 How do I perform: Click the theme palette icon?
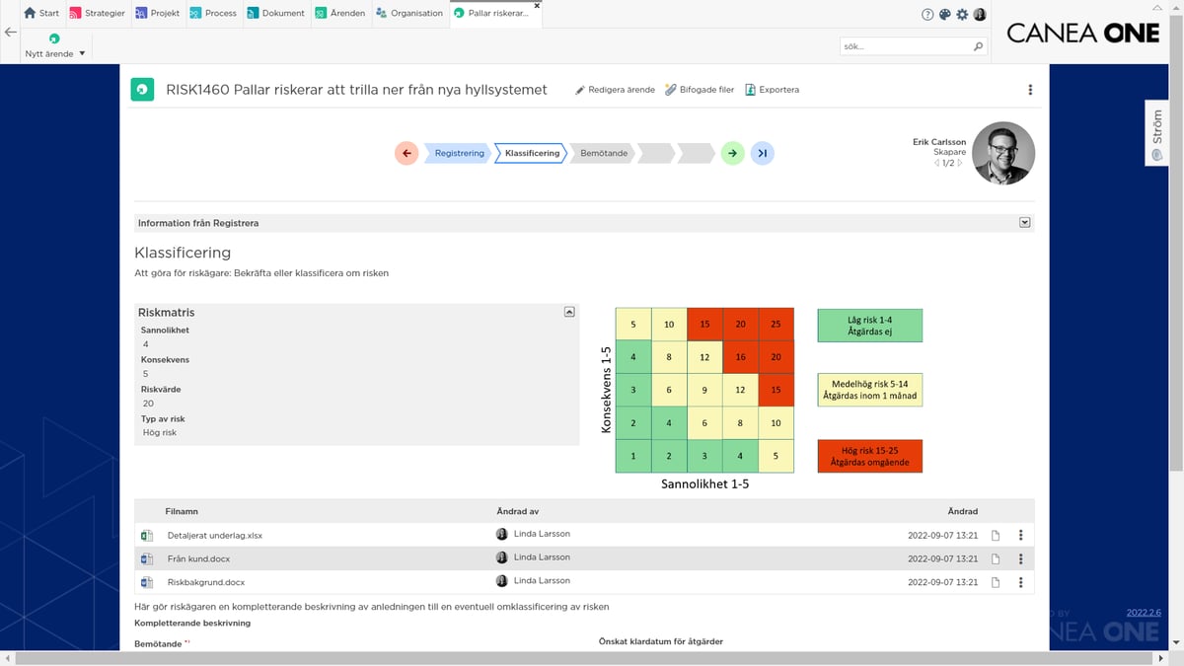944,14
